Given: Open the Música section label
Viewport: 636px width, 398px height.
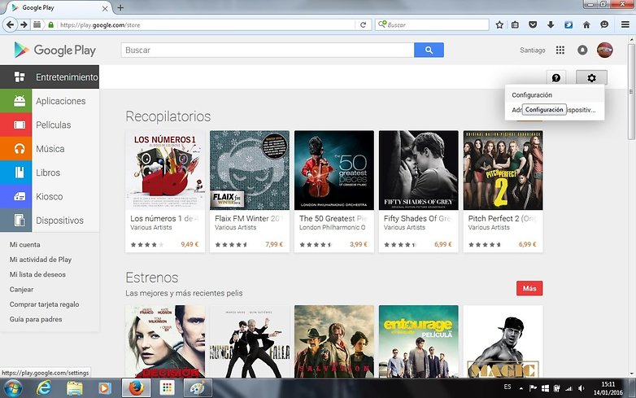Looking at the screenshot, I should 50,149.
